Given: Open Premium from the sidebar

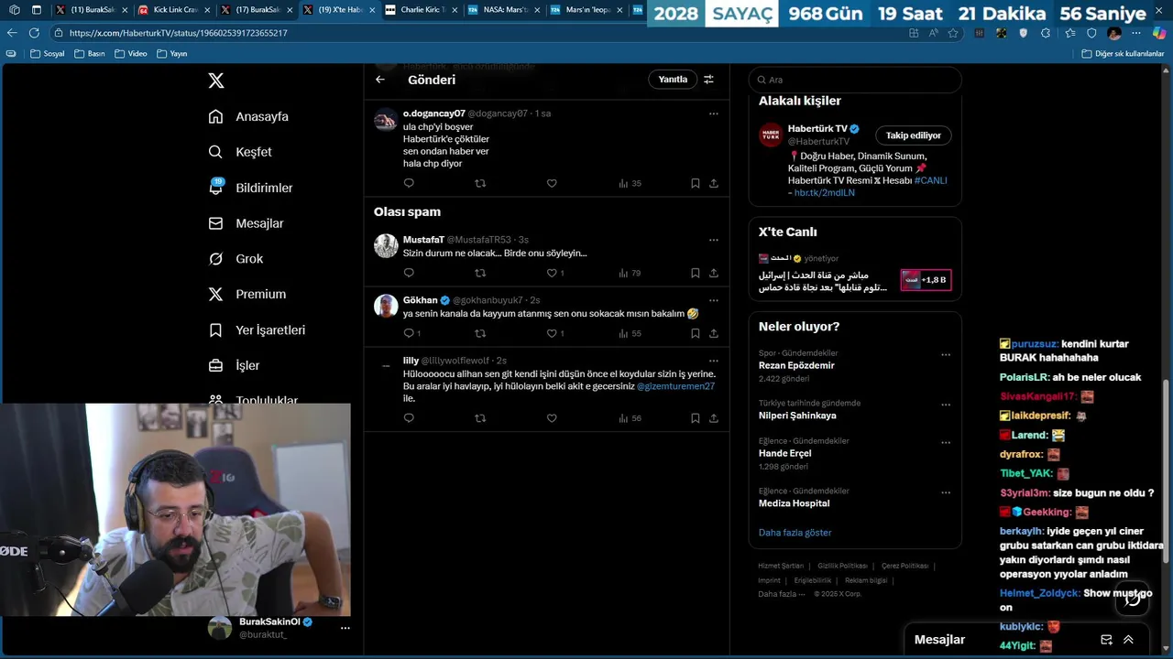Looking at the screenshot, I should (247, 294).
